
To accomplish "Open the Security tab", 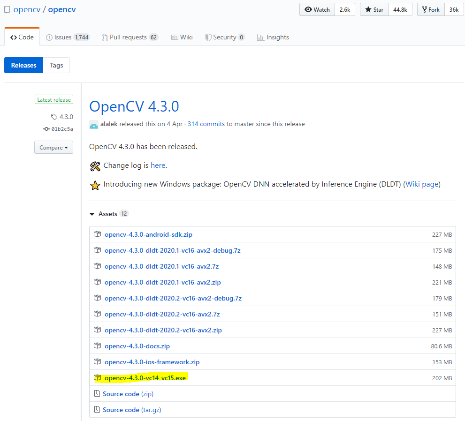I will (224, 37).
